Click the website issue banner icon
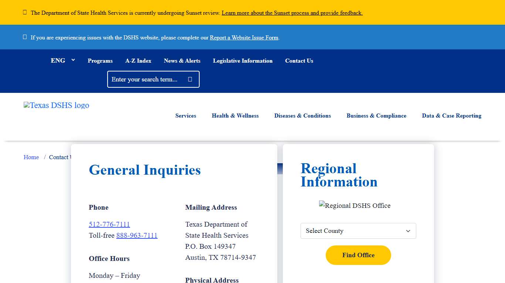This screenshot has height=283, width=505. coord(25,37)
